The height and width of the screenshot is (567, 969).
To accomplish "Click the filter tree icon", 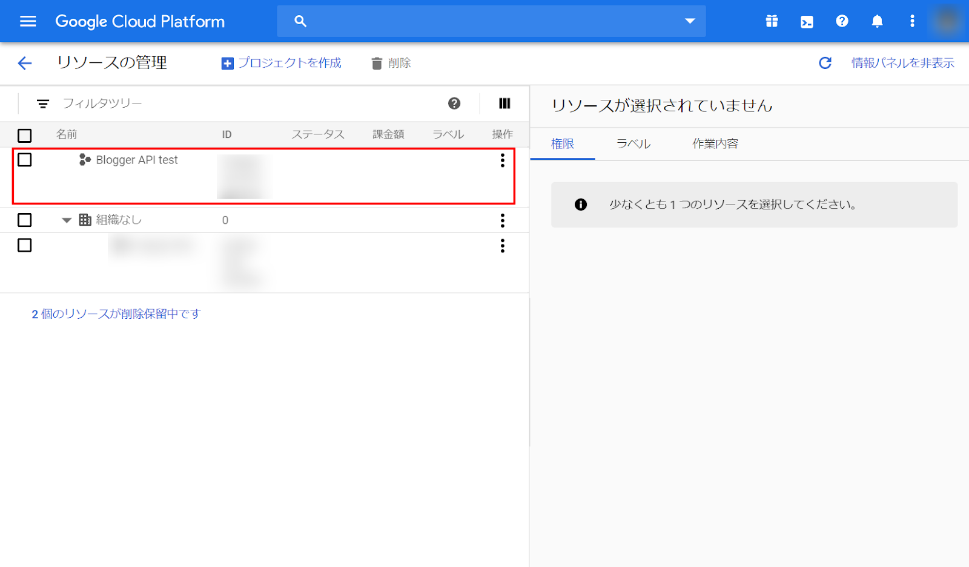I will coord(43,103).
